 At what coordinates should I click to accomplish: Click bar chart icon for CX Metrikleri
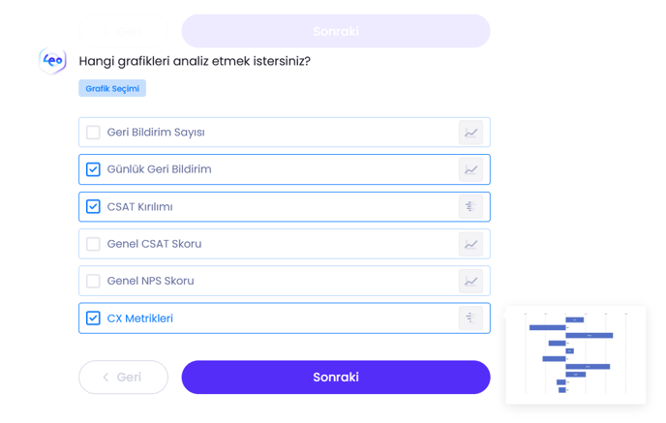[x=470, y=317]
